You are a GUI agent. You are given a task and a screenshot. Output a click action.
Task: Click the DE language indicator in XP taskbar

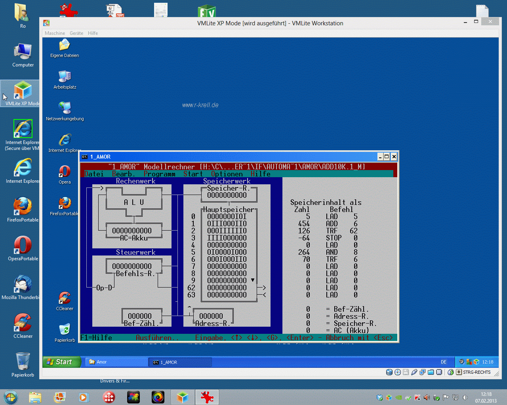coord(443,362)
